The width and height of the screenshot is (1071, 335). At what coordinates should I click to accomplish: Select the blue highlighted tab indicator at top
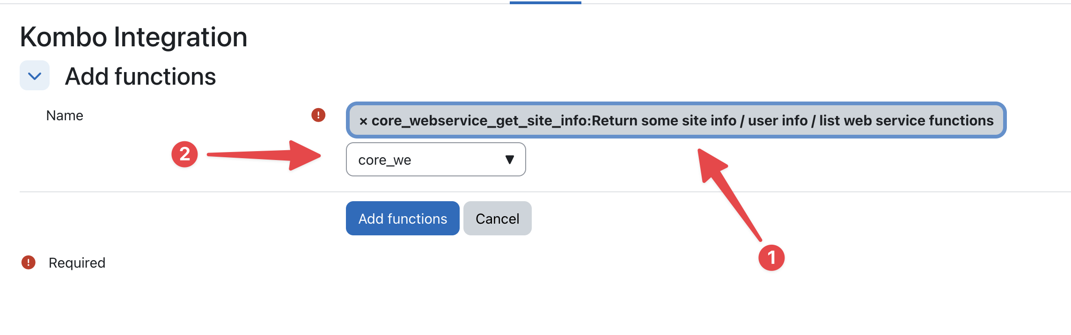[545, 3]
